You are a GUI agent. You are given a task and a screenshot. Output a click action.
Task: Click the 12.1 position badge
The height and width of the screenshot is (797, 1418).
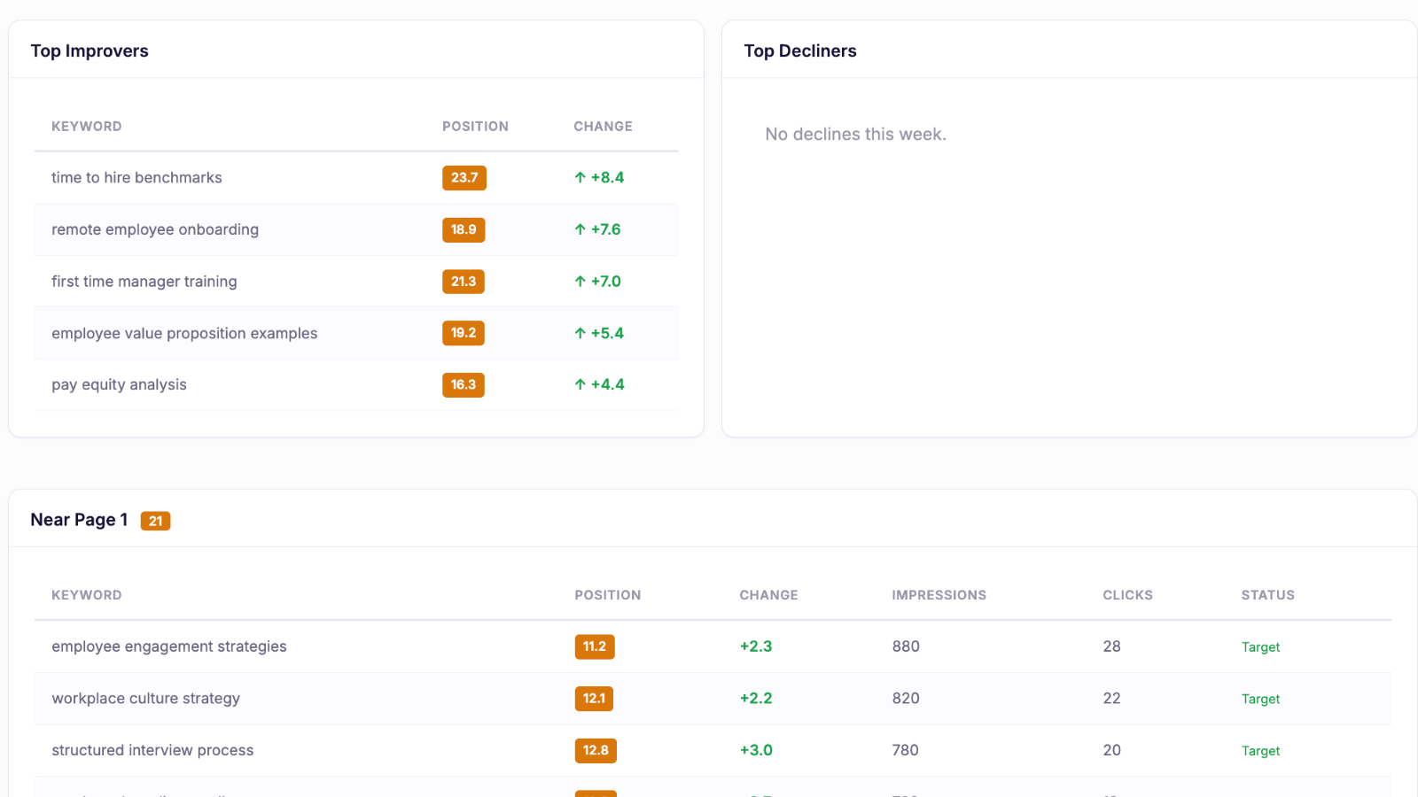tap(594, 699)
